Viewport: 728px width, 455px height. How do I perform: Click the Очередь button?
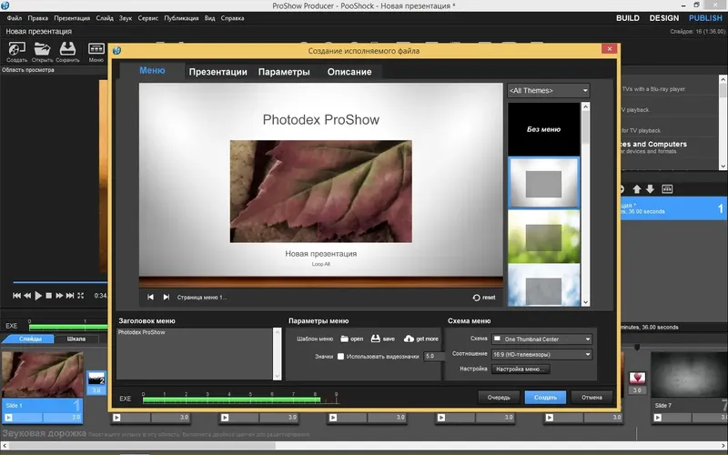tap(499, 398)
